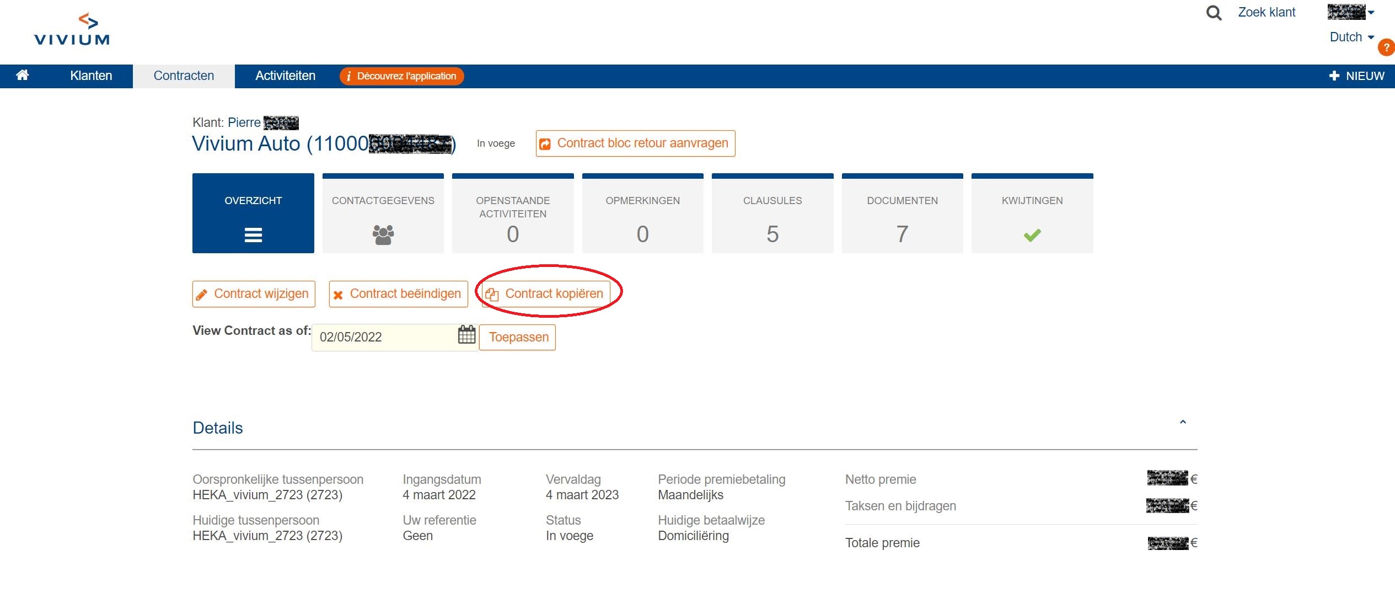1395x598 pixels.
Task: Click Oorspronkelijke tussenpersoon value HEKA_vivium_2723
Action: [x=267, y=495]
